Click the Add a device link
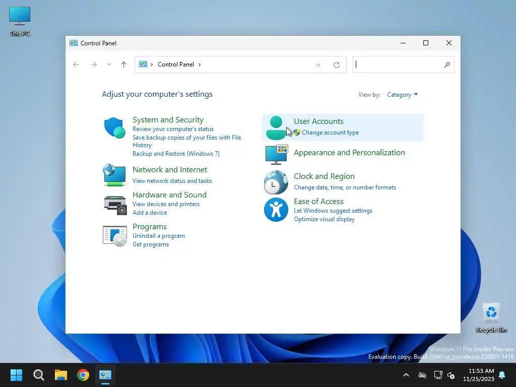Viewport: 516px width, 387px height. click(x=150, y=213)
